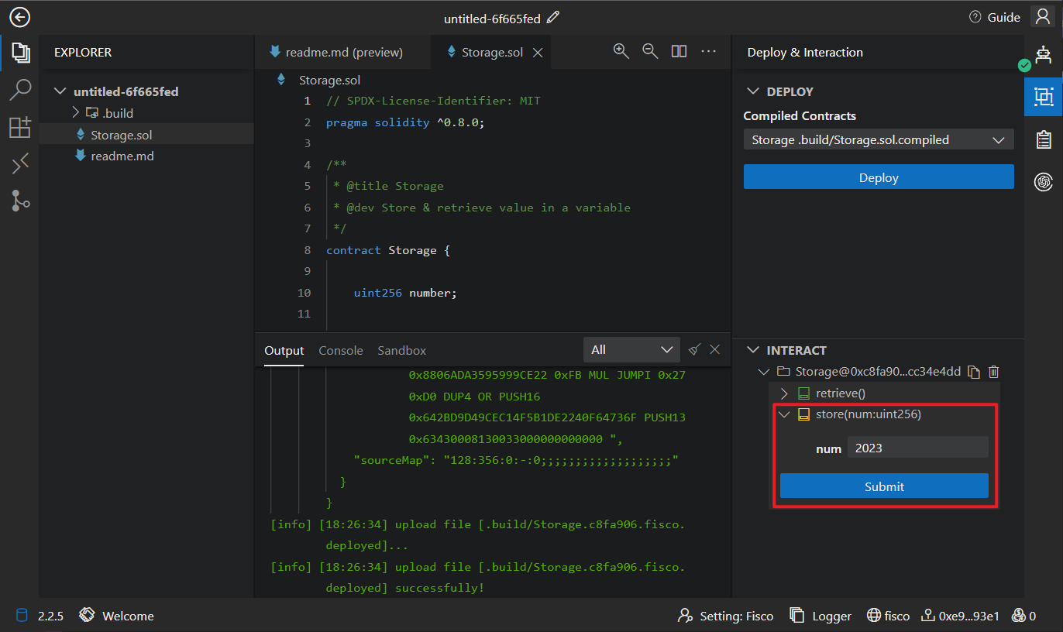Click the pencil icon to rename project
This screenshot has height=632, width=1063.
coord(553,17)
